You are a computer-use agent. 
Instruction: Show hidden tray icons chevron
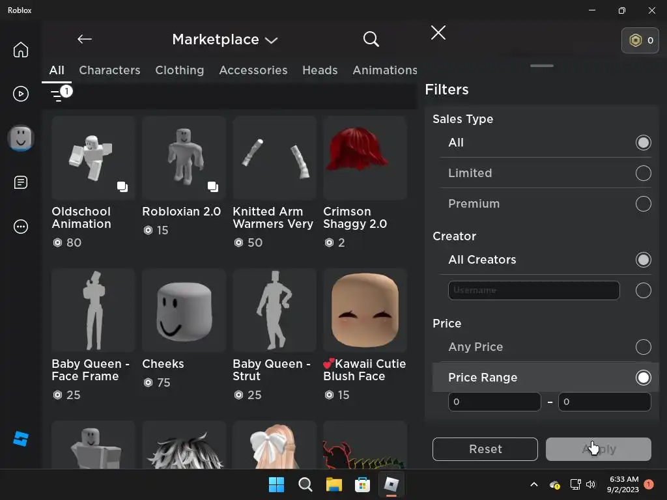[x=534, y=484]
